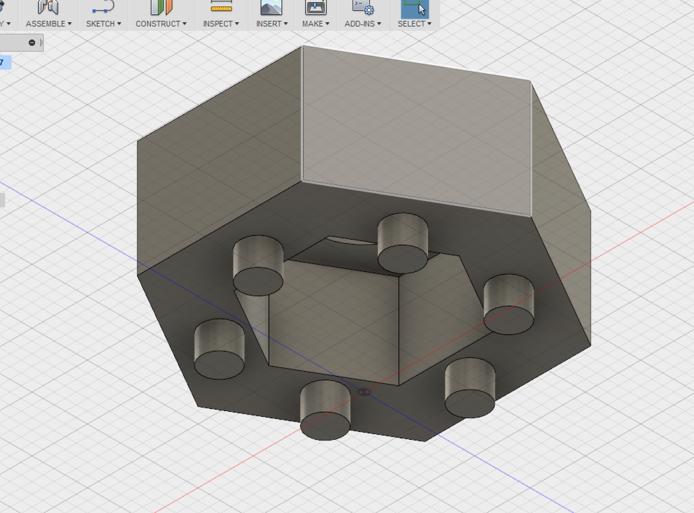Open the SKETCH dropdown menu
This screenshot has width=694, height=513.
pos(104,24)
